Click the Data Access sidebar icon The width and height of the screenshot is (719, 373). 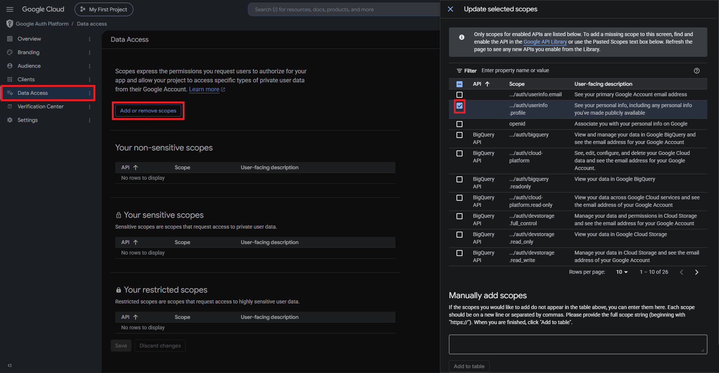10,93
